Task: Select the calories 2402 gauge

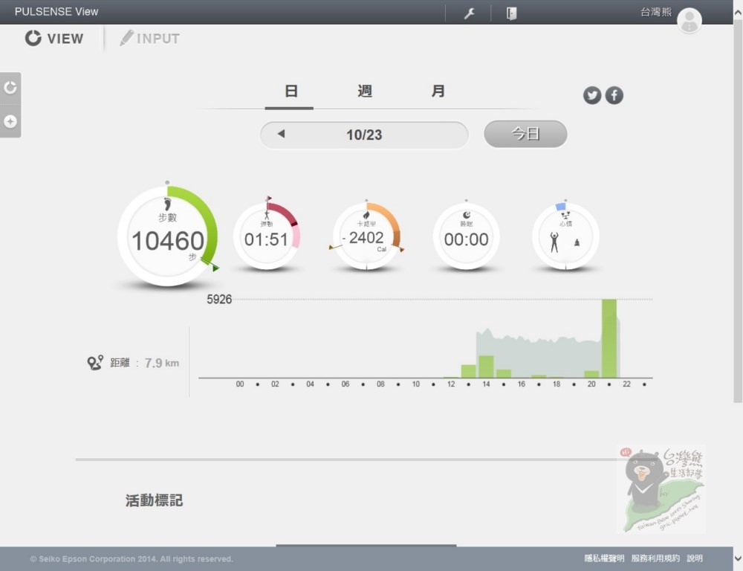Action: tap(366, 236)
